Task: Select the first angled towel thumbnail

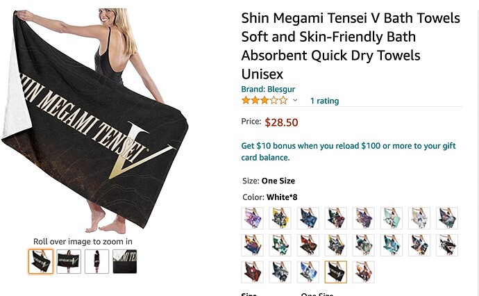Action: click(x=41, y=261)
